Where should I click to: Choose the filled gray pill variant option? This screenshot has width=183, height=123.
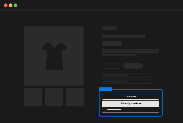pyautogui.click(x=133, y=66)
